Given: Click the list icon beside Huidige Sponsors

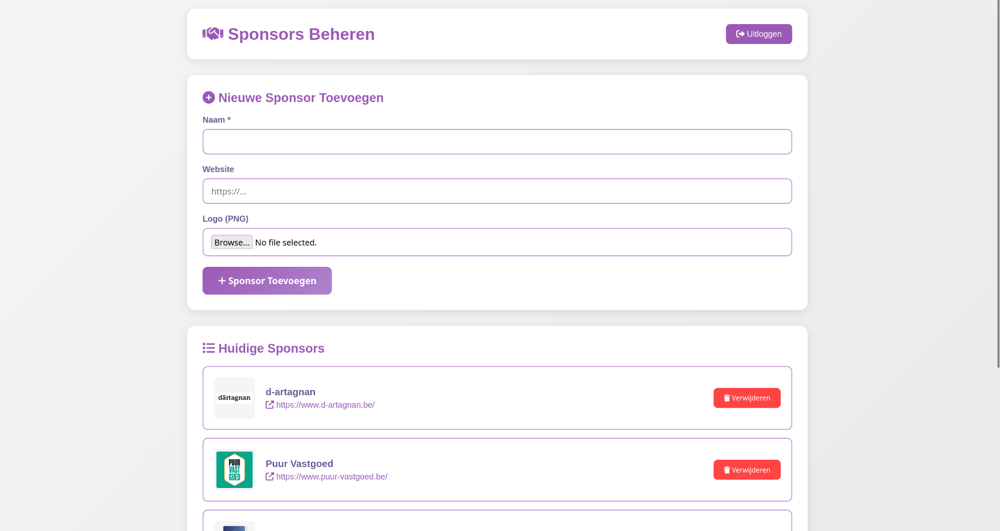Looking at the screenshot, I should pyautogui.click(x=209, y=348).
